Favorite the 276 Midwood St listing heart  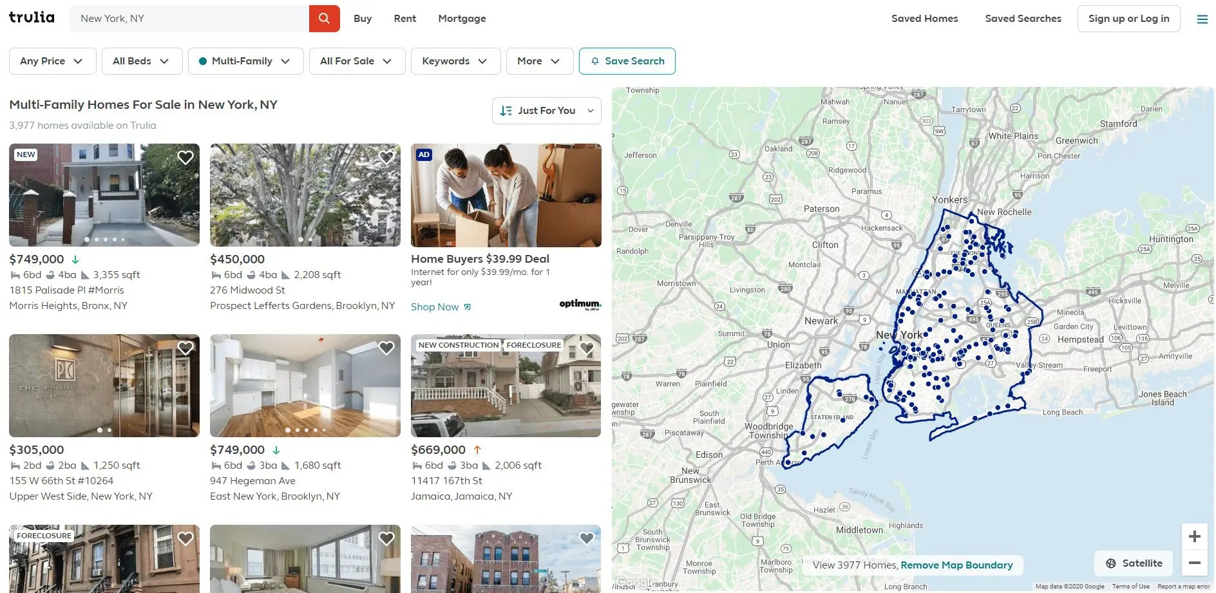tap(386, 158)
